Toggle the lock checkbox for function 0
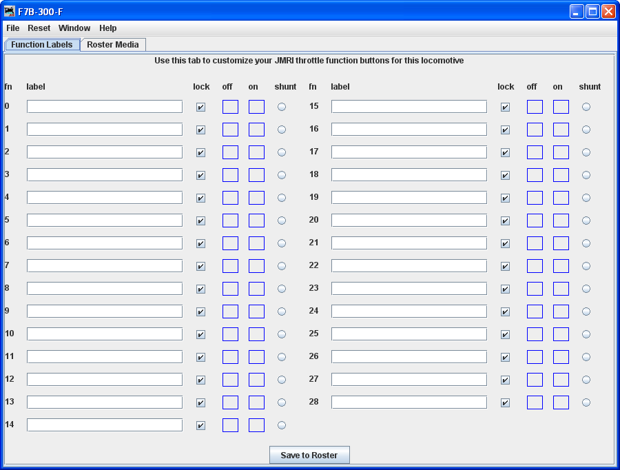 tap(200, 107)
